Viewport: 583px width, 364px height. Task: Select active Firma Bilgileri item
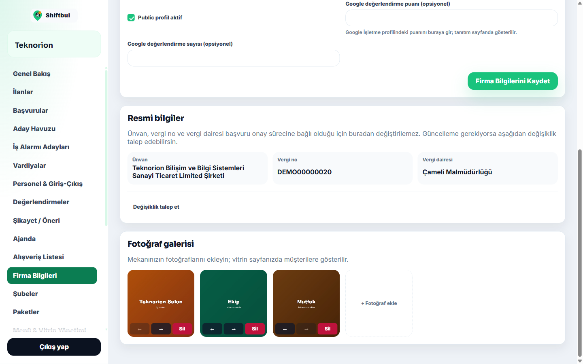[x=52, y=275]
